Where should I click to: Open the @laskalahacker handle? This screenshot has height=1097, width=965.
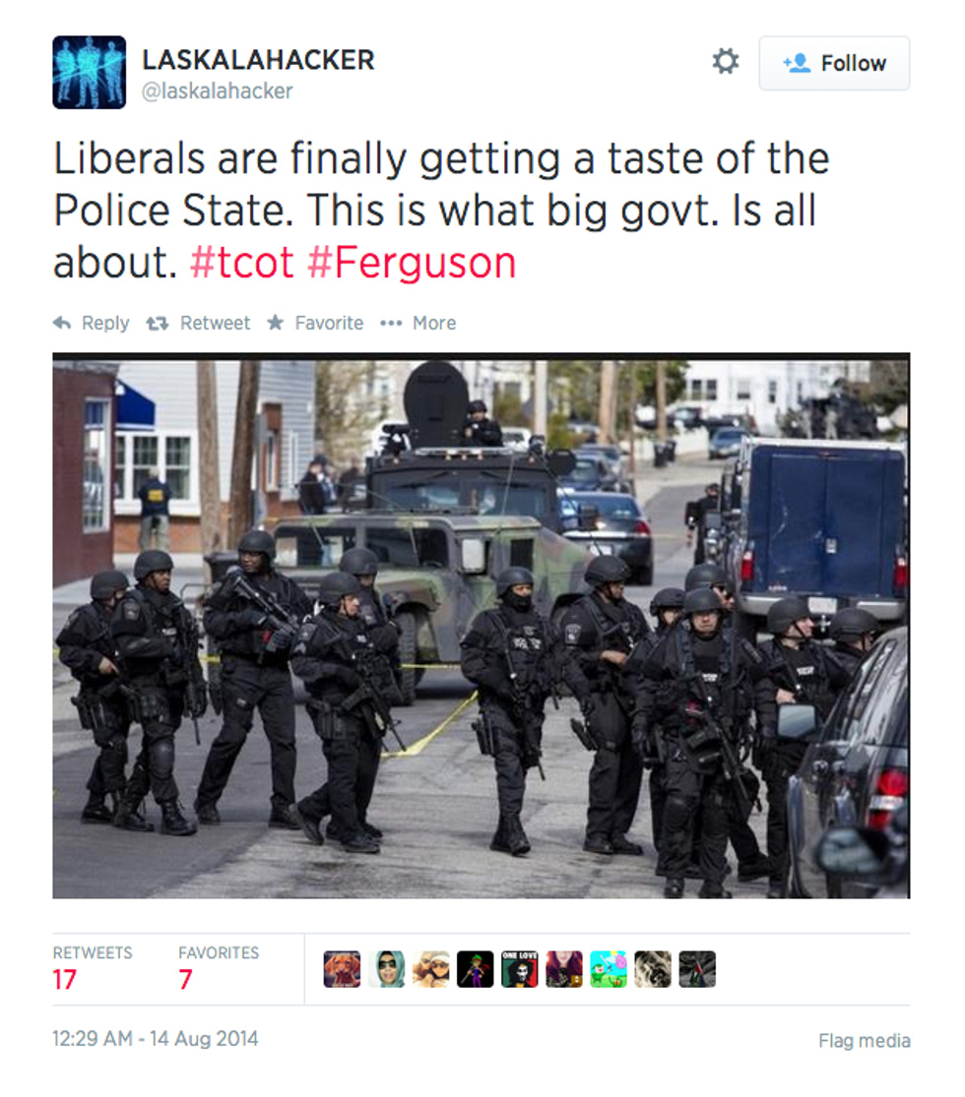tap(217, 91)
